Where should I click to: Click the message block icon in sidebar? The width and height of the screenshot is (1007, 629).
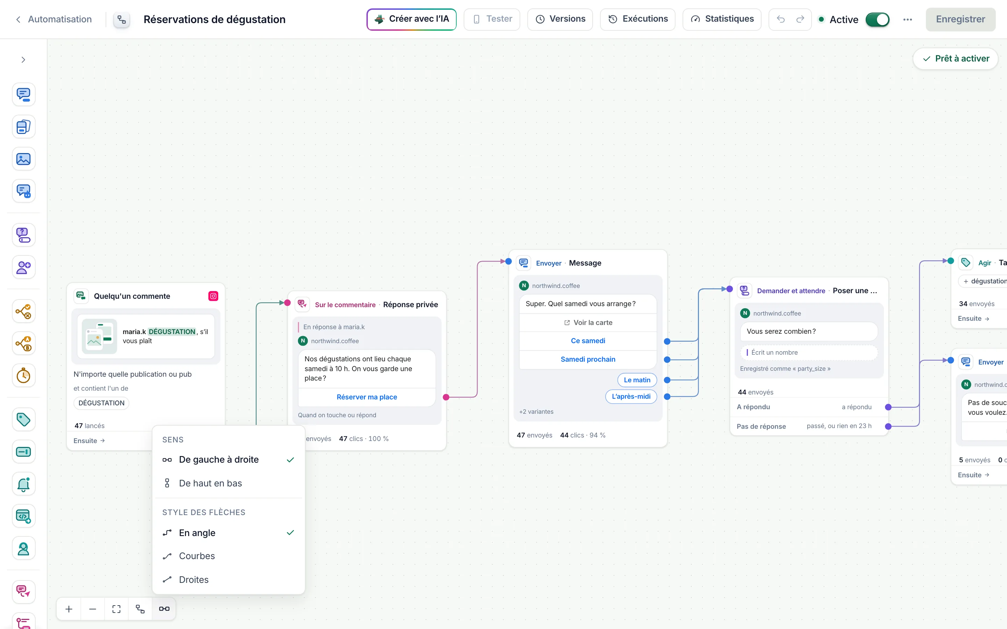23,94
